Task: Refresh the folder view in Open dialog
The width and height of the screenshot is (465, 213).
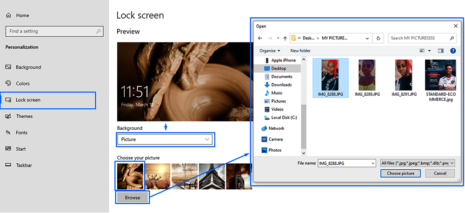Action: click(379, 39)
